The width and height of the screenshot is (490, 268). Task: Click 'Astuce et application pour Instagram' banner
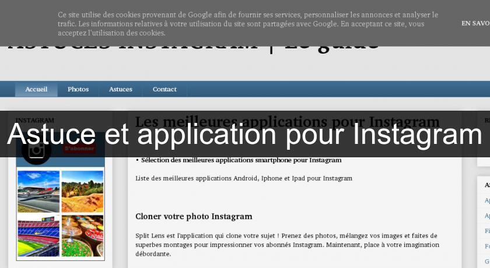tap(244, 134)
